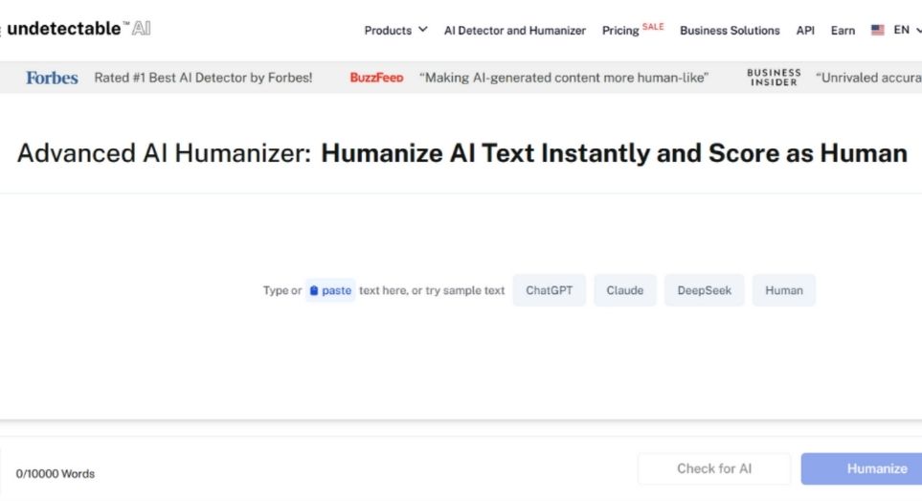Click the Business Insider logo
Image resolution: width=922 pixels, height=501 pixels.
coord(774,77)
